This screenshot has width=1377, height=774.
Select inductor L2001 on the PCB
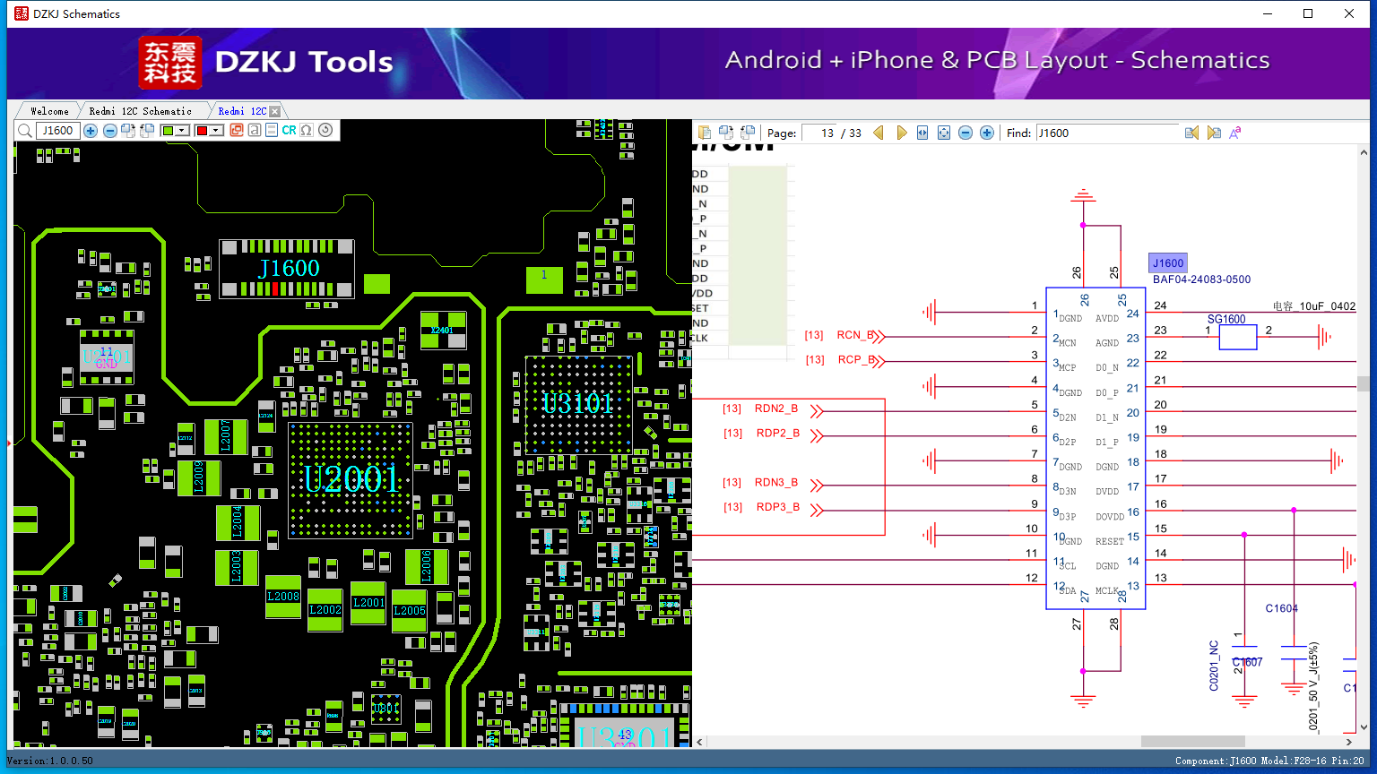pyautogui.click(x=368, y=603)
